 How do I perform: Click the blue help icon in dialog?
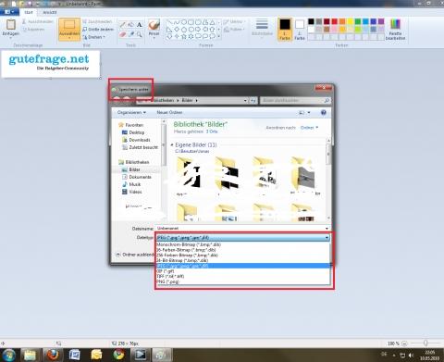324,113
